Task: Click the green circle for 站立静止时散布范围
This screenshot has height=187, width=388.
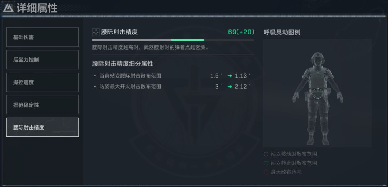Action: click(x=266, y=163)
